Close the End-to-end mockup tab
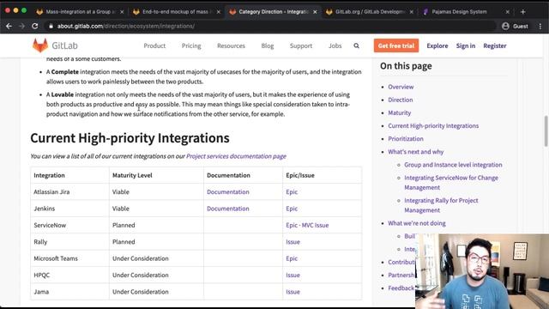The height and width of the screenshot is (309, 549). [219, 12]
